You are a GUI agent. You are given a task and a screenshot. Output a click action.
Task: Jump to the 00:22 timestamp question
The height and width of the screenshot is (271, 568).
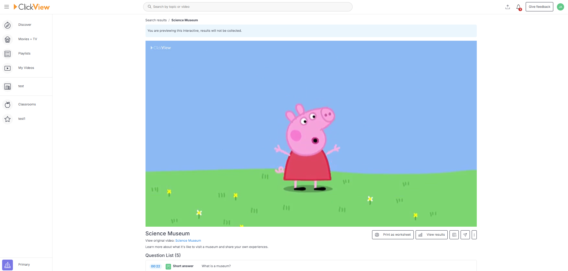(155, 267)
